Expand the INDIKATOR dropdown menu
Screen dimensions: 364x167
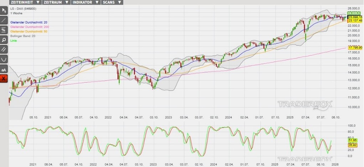(85, 2)
